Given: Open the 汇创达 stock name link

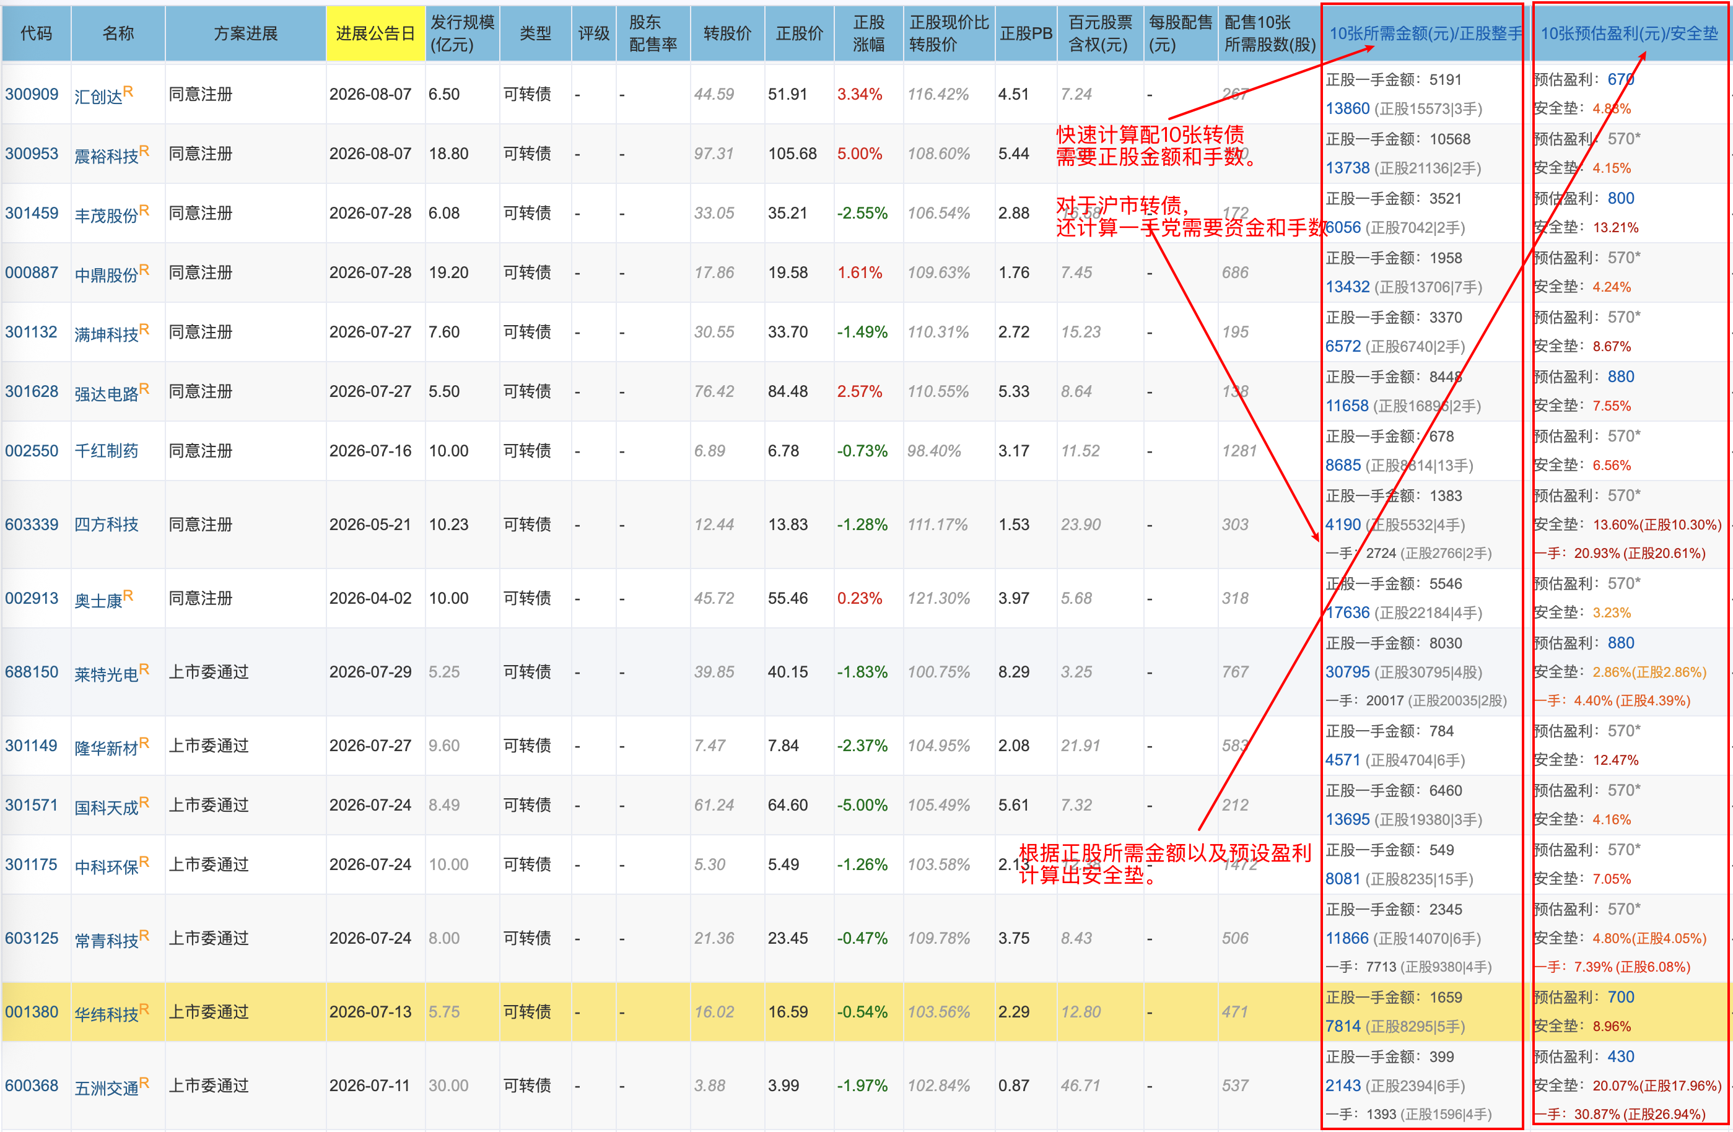Looking at the screenshot, I should point(98,97).
